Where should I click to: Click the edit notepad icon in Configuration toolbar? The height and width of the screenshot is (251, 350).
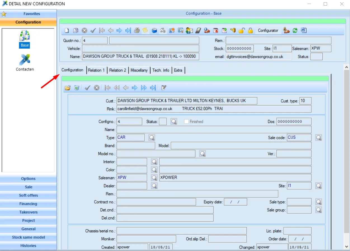tap(164, 88)
